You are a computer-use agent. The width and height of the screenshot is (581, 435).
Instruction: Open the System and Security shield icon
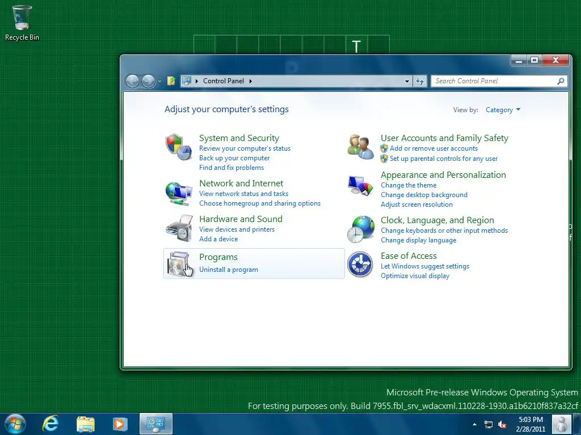pos(179,147)
